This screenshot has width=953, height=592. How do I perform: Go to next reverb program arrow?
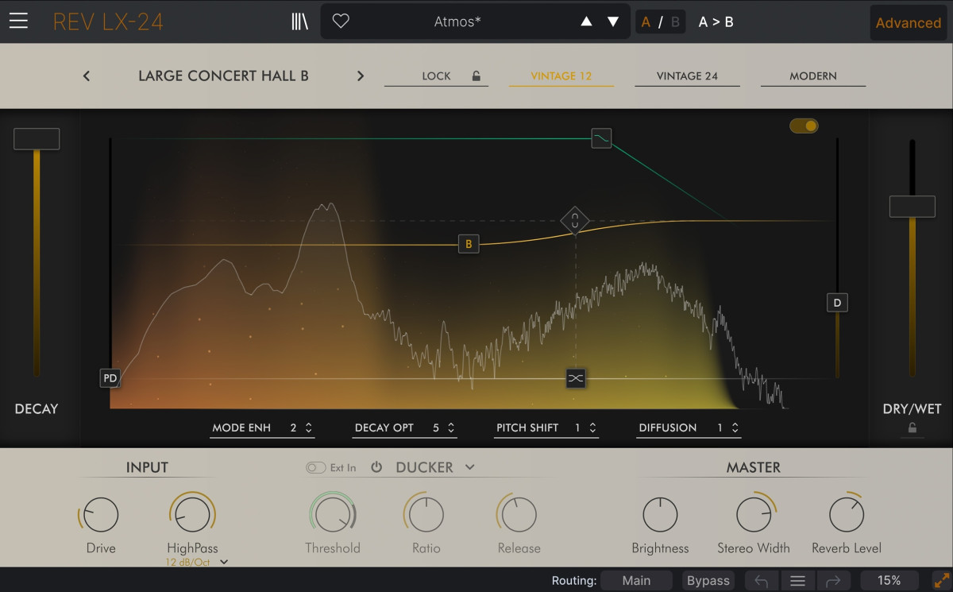(x=361, y=76)
